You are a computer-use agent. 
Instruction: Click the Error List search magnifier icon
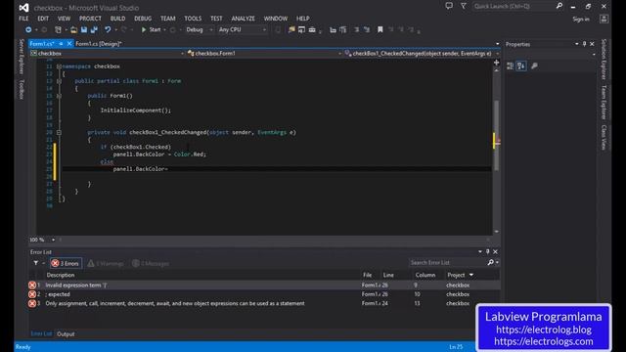tap(491, 262)
